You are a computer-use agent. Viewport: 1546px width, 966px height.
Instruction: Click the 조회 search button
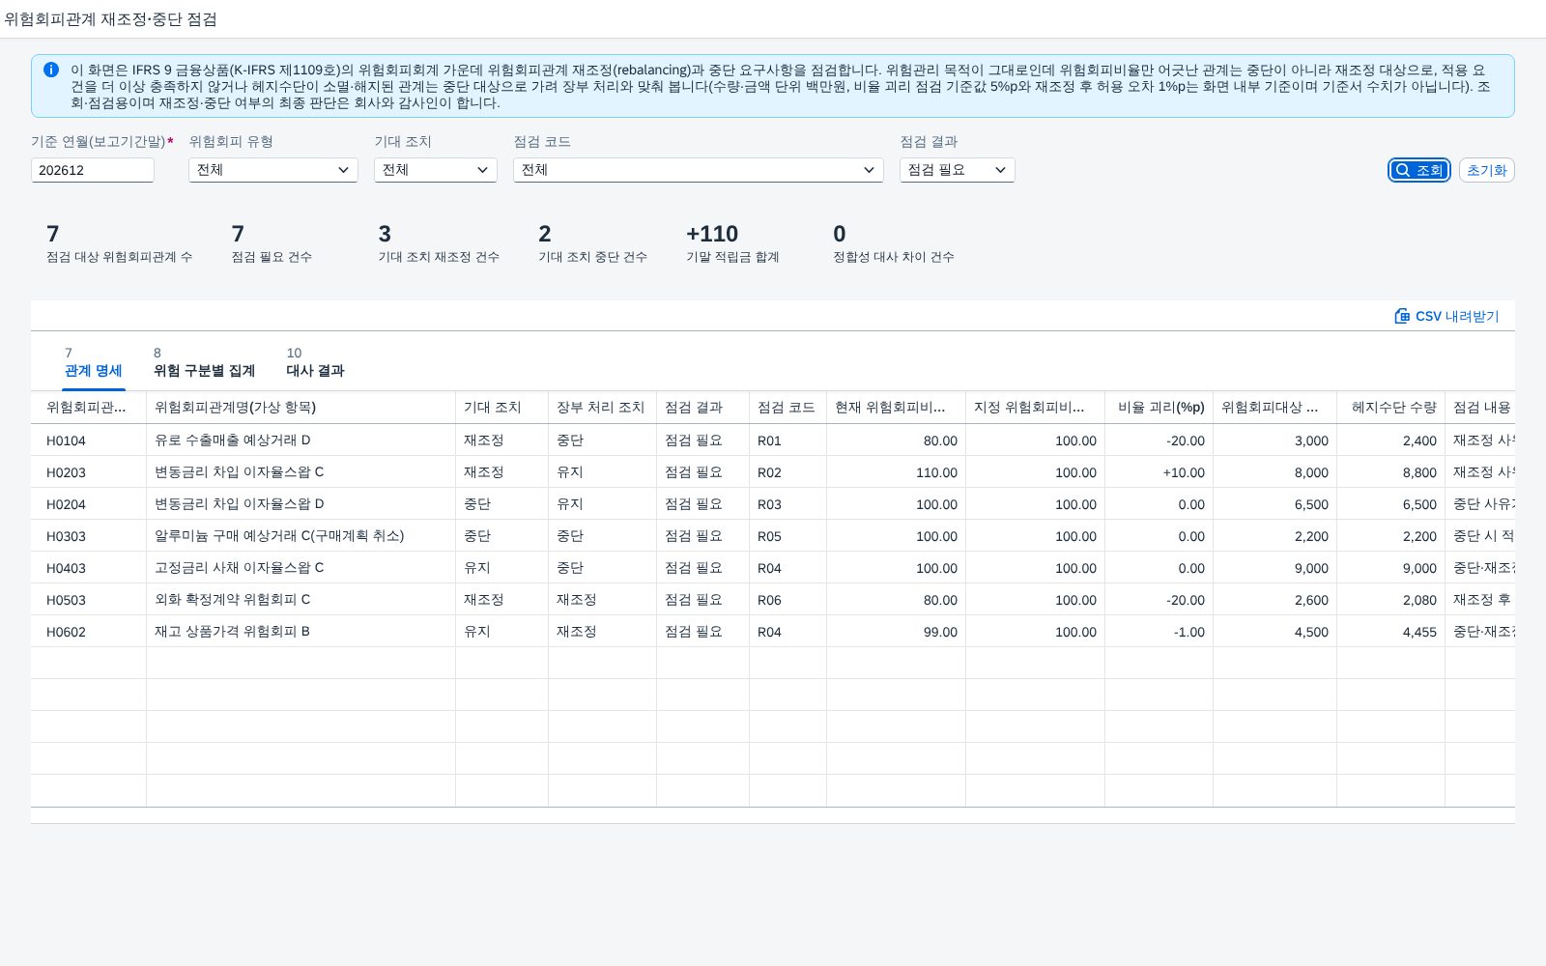[x=1419, y=170]
